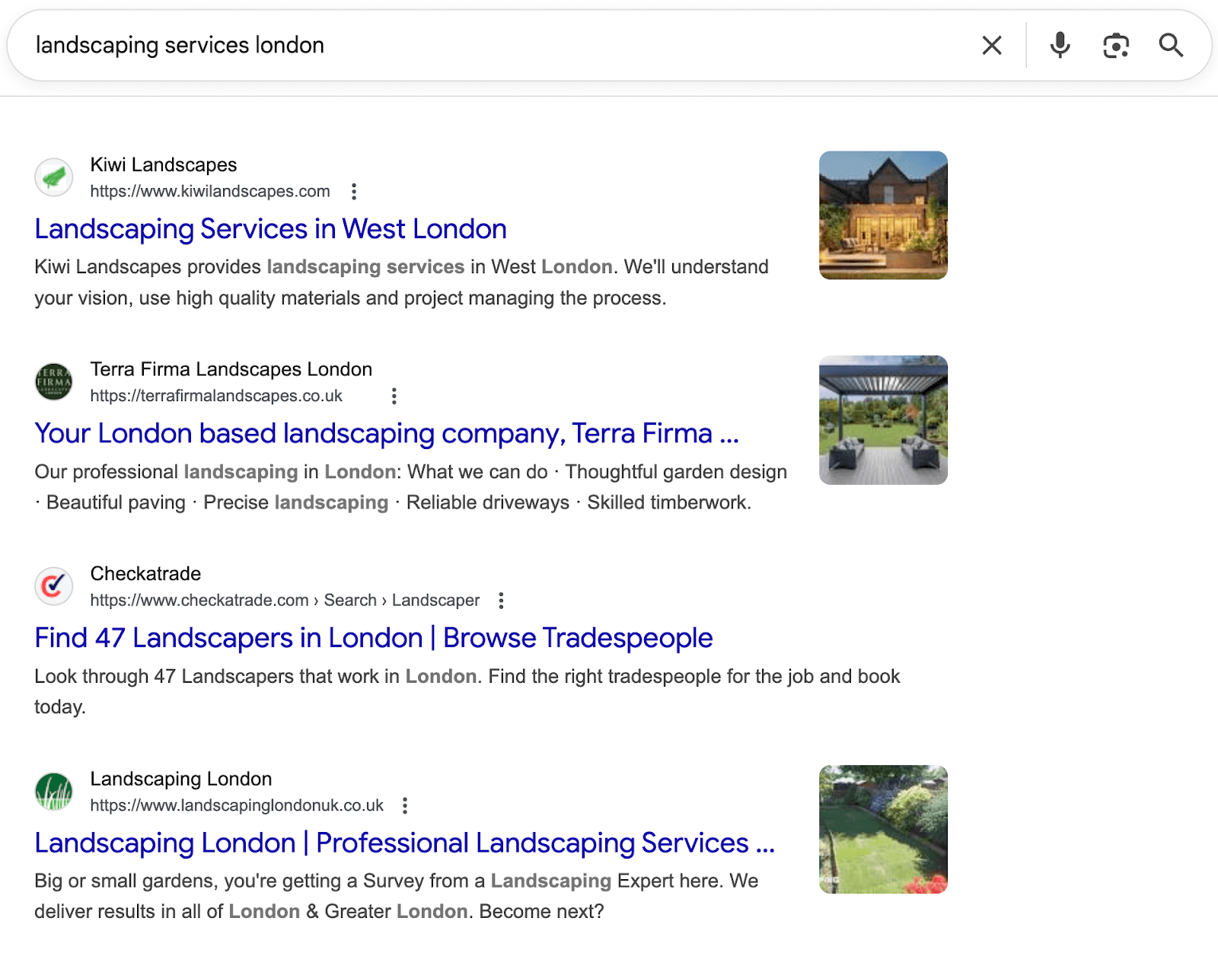The image size is (1218, 953).
Task: Open Find 47 Landscapers in London
Action: [x=373, y=637]
